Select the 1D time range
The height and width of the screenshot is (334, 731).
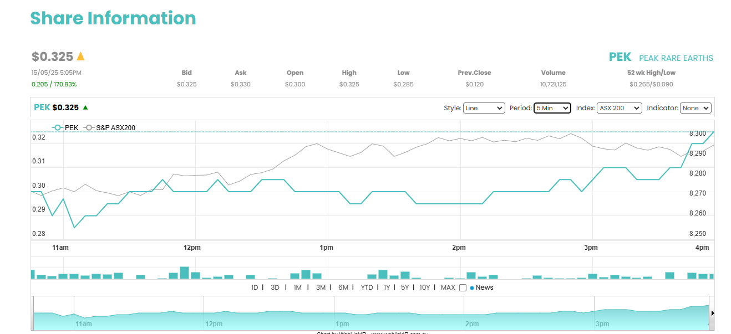(x=255, y=287)
